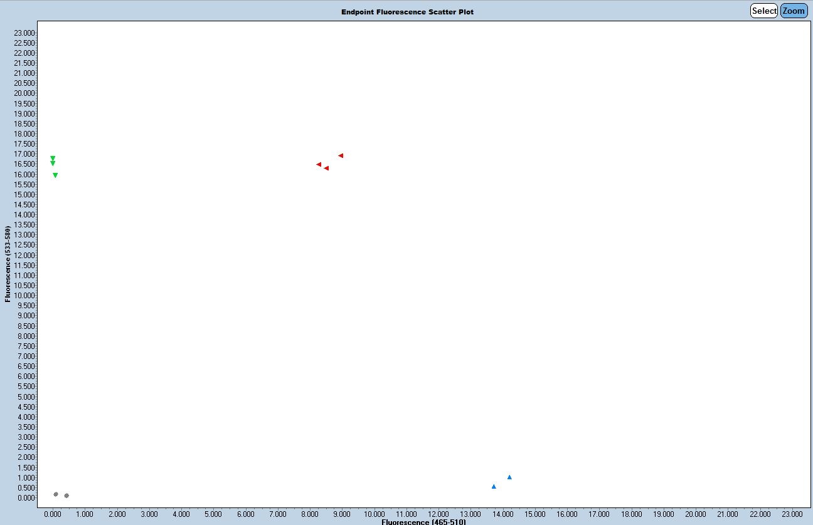Click the Fluorescence (533-580) vertical axis label
This screenshot has width=813, height=525.
(8, 264)
